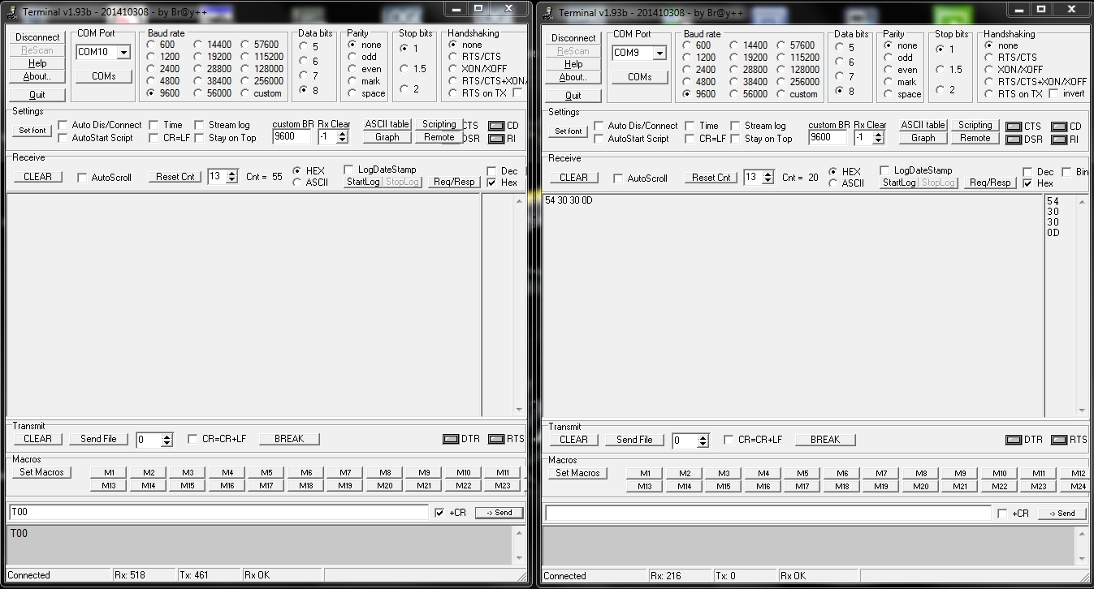Viewport: 1094px width, 589px height.
Task: Enable LogDateStamp in COM9 window
Action: (x=884, y=170)
